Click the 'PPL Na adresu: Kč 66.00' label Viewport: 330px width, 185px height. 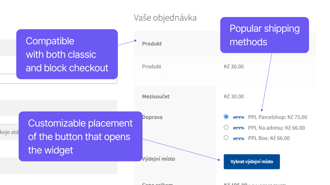tap(276, 128)
